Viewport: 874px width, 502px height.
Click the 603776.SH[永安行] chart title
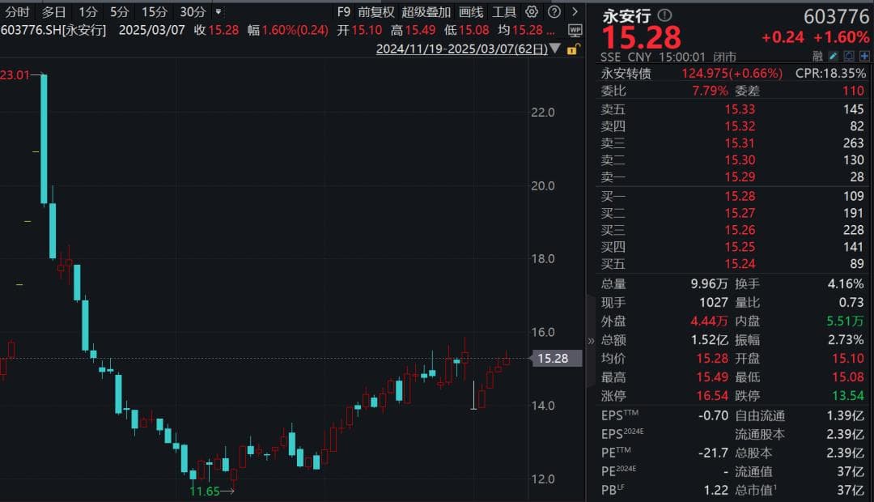[x=53, y=30]
